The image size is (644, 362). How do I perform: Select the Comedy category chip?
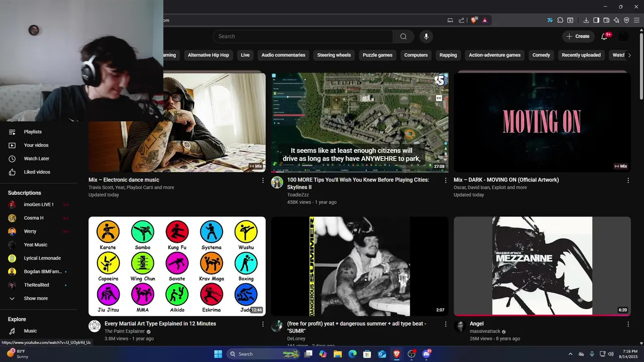tap(541, 55)
